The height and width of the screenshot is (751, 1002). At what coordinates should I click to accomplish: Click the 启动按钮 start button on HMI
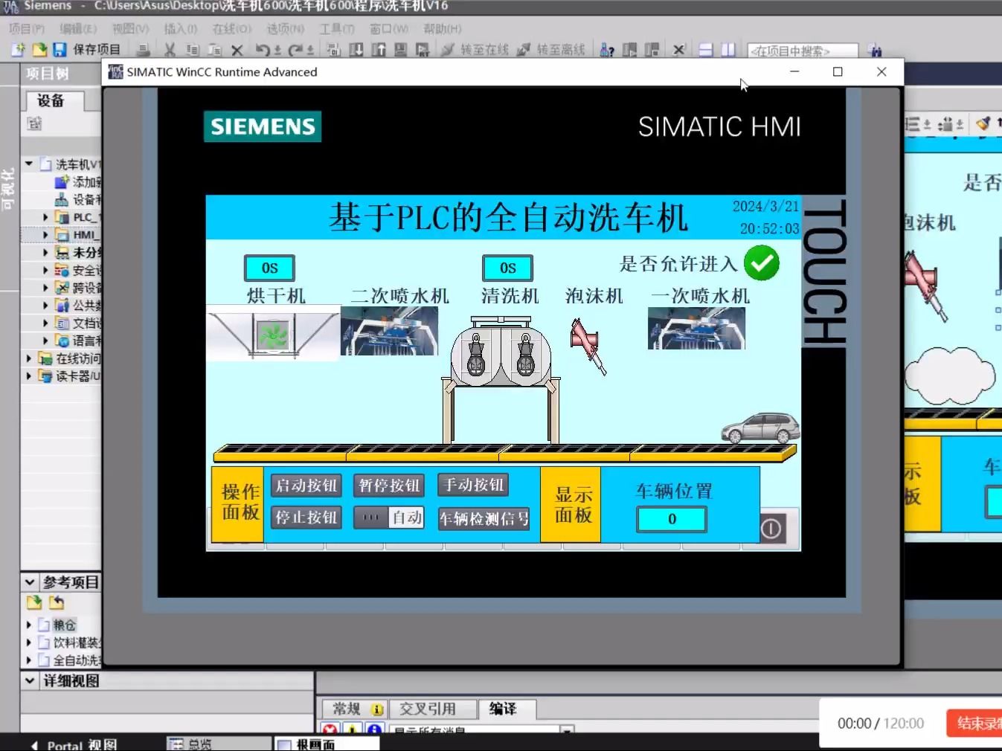click(306, 486)
